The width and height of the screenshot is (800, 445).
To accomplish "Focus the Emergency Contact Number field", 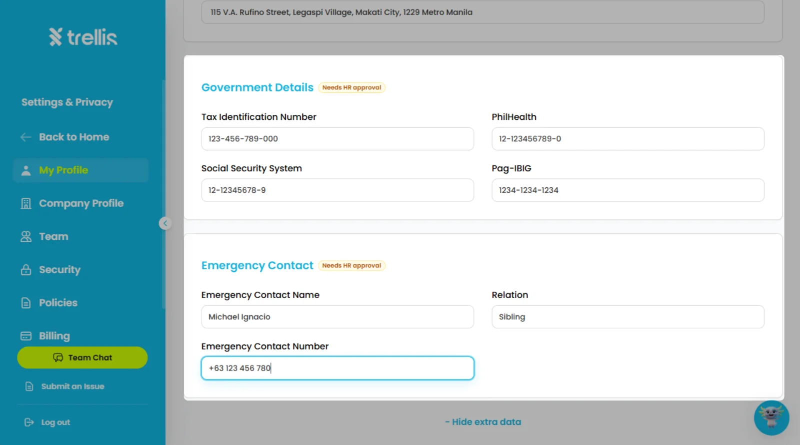I will click(337, 368).
